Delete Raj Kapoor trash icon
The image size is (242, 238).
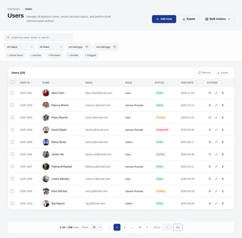223,204
